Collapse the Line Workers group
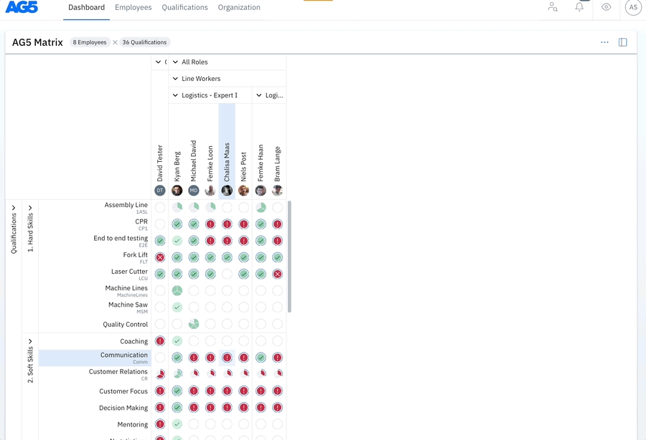The width and height of the screenshot is (646, 440). click(175, 79)
